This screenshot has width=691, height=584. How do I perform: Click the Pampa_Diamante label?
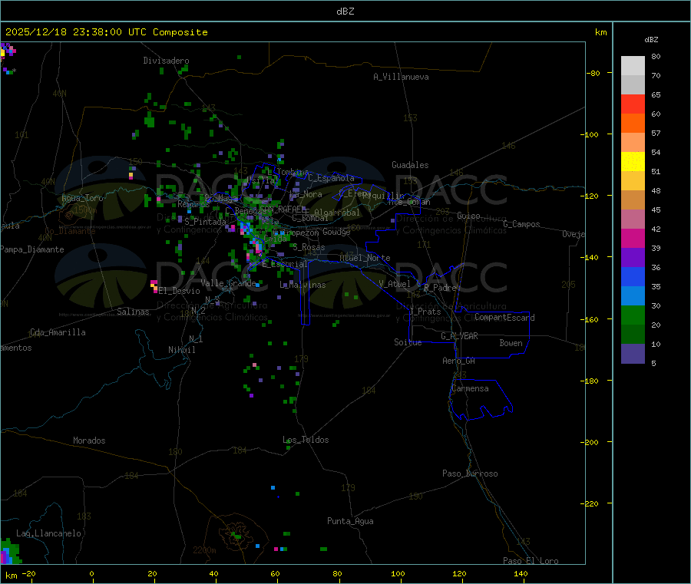coord(32,249)
